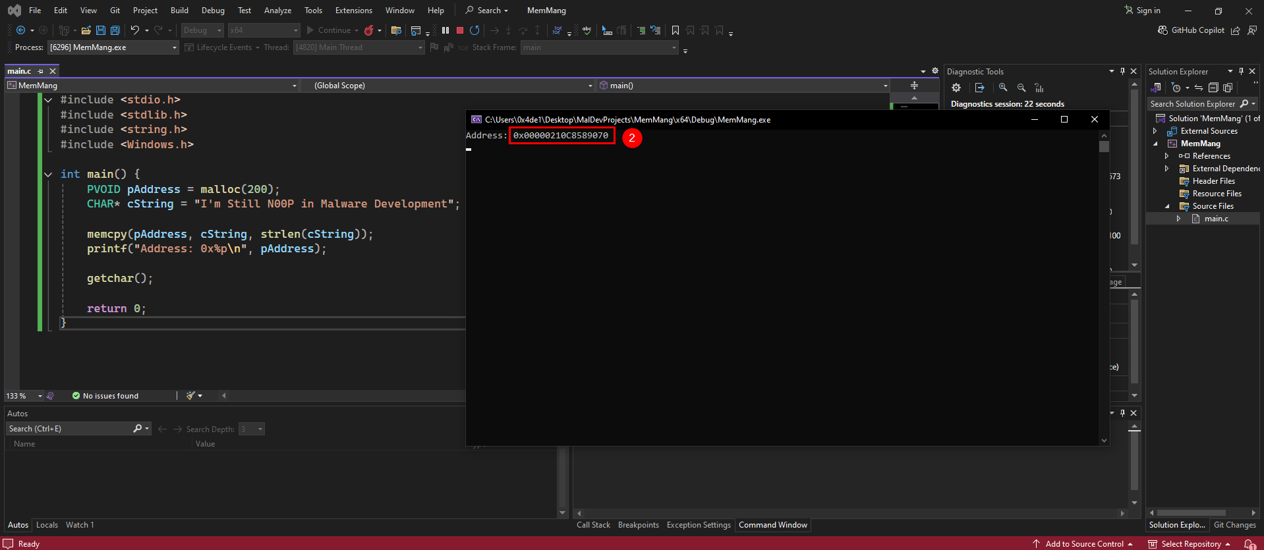1264x550 pixels.
Task: Click the Send Feedback icon top right
Action: [x=1252, y=30]
